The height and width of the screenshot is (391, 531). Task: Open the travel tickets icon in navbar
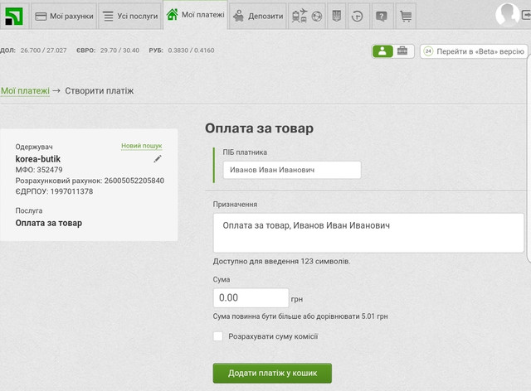300,16
